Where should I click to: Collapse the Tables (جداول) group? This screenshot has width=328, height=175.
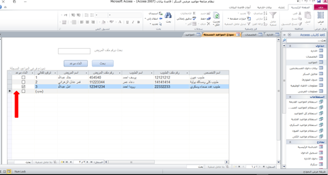point(290,46)
